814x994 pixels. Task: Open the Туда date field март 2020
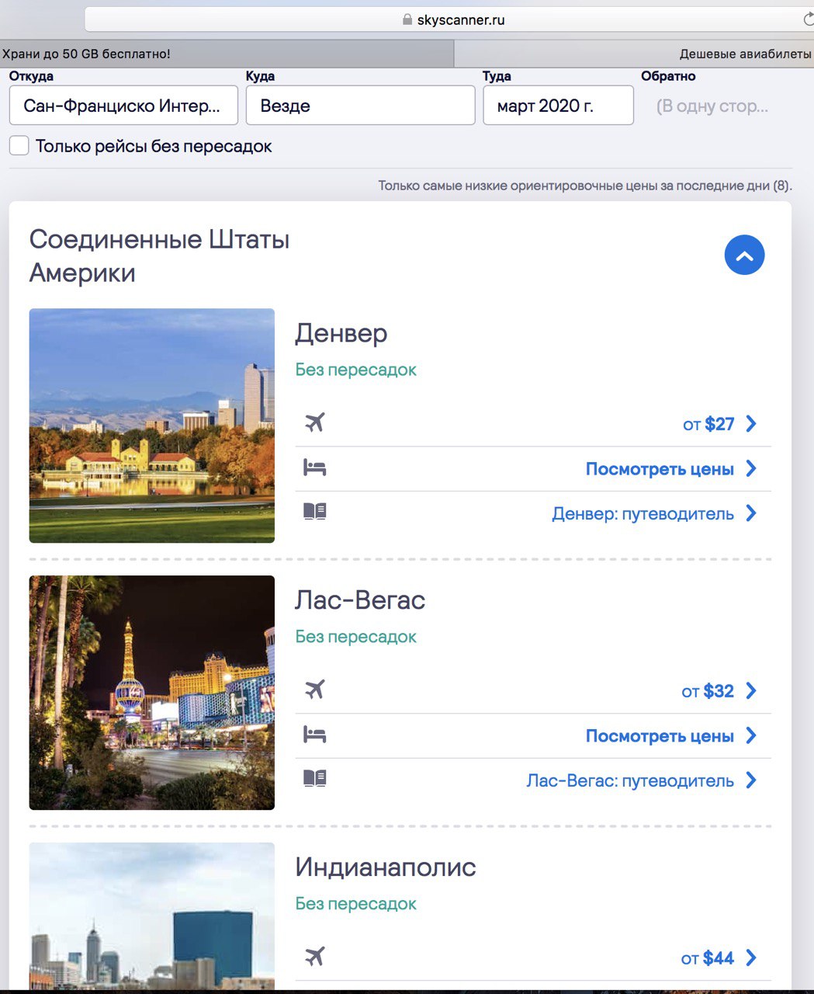(558, 106)
